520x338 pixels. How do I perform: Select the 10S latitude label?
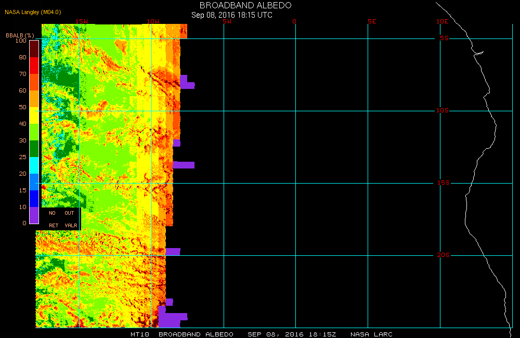point(443,111)
